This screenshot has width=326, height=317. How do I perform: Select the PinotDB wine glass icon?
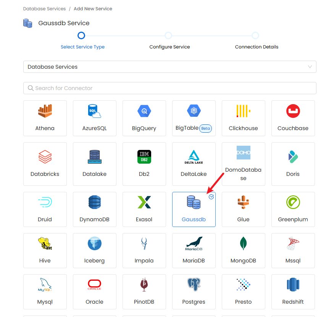click(144, 285)
